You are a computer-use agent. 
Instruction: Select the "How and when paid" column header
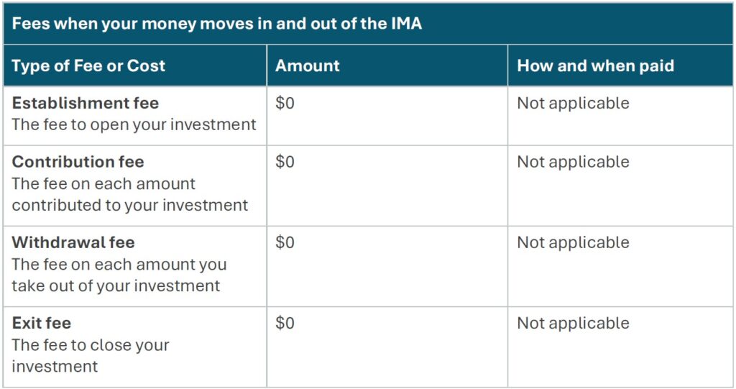click(595, 66)
